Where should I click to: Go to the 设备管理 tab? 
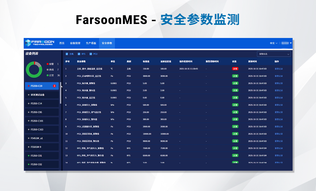coord(75,43)
